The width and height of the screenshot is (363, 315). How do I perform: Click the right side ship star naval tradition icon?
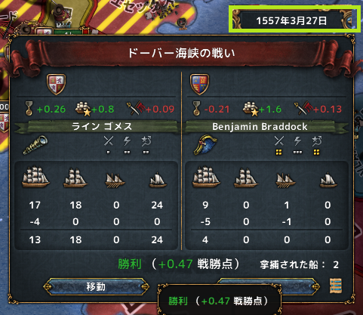tap(251, 109)
